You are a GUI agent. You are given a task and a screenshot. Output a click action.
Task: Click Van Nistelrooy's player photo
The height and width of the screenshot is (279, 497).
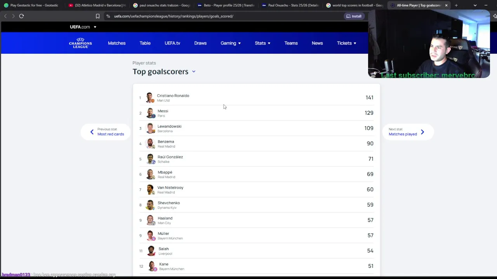point(150,189)
